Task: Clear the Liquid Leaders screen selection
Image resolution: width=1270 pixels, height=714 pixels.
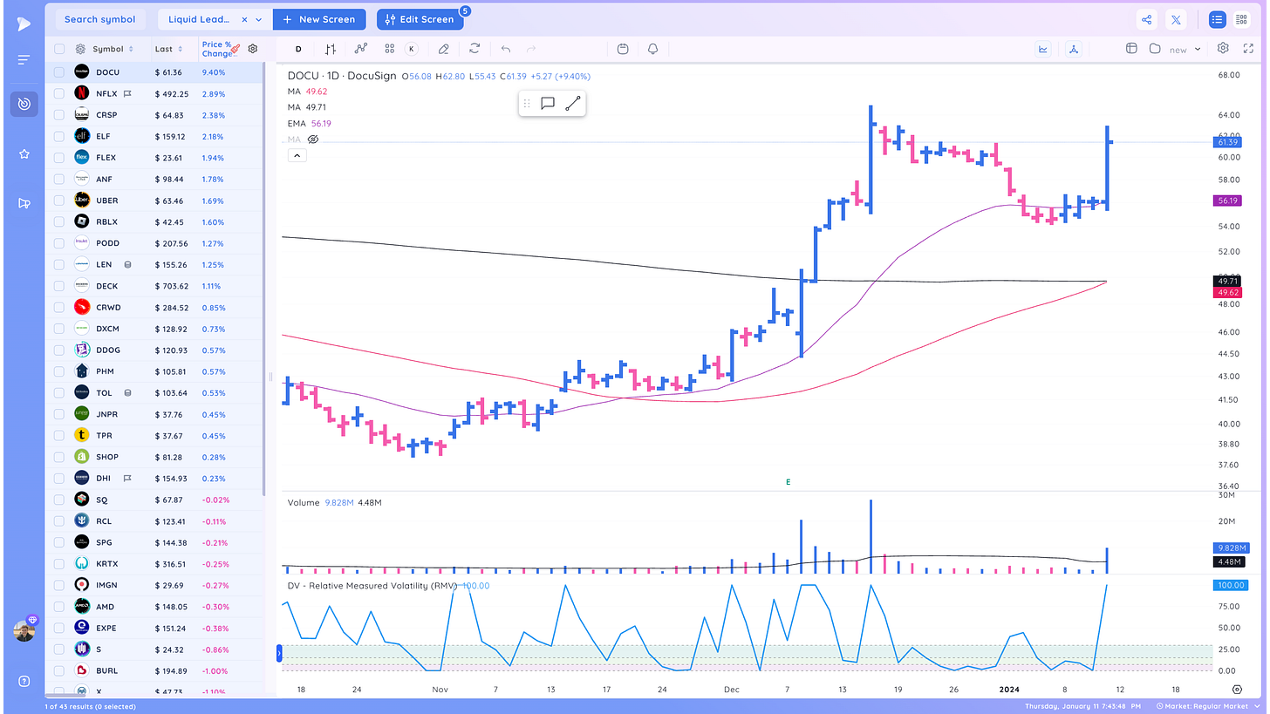Action: 243,19
